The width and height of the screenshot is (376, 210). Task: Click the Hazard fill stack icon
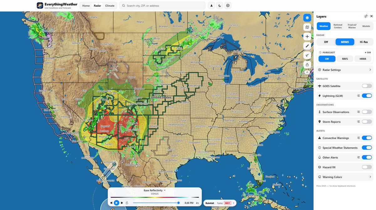[320, 167]
